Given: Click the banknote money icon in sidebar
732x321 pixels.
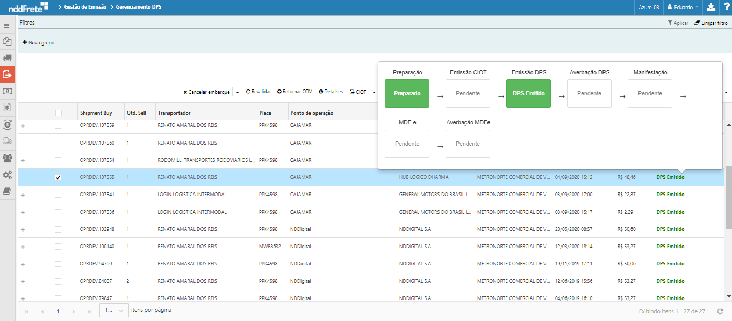Looking at the screenshot, I should [x=7, y=91].
